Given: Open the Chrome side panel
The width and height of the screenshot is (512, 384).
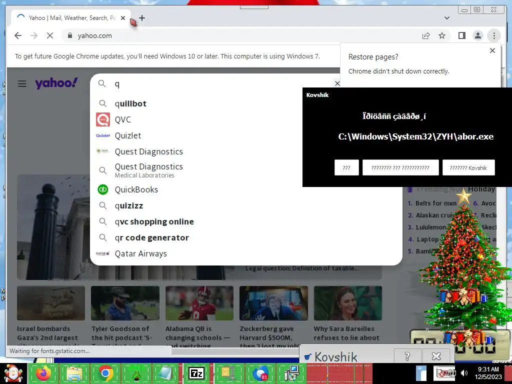Looking at the screenshot, I should coord(461,35).
